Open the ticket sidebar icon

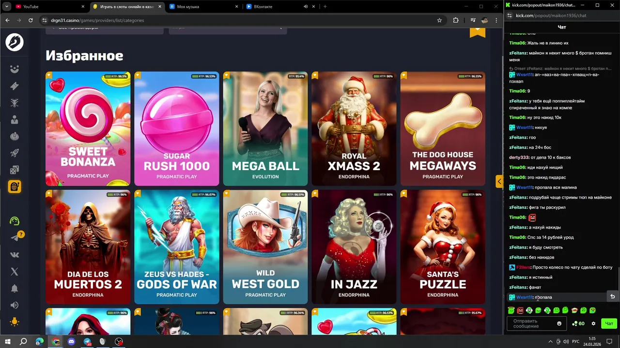pyautogui.click(x=15, y=86)
